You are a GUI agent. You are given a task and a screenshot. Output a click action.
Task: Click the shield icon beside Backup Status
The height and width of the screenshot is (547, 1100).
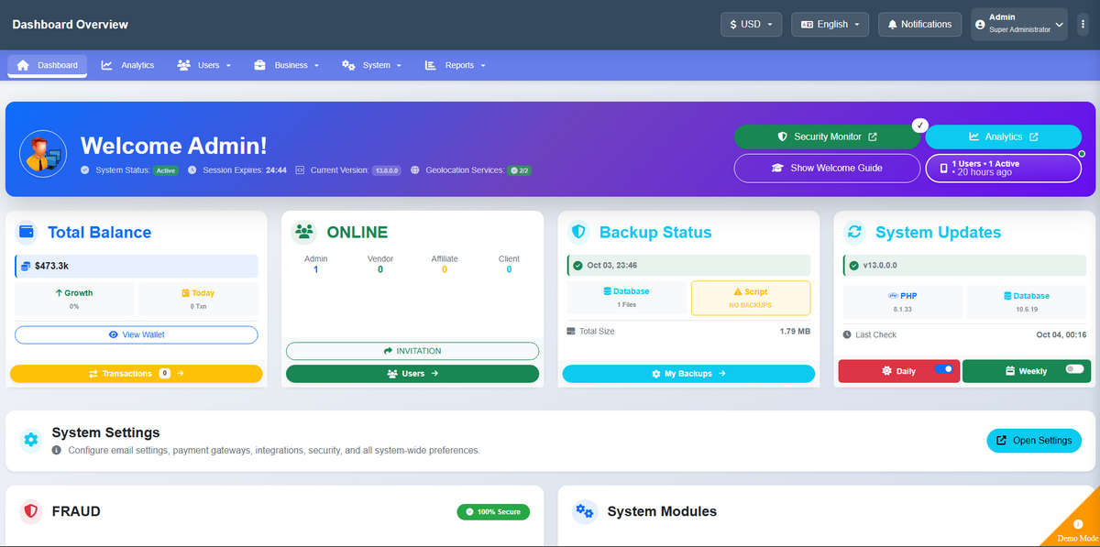click(x=578, y=232)
